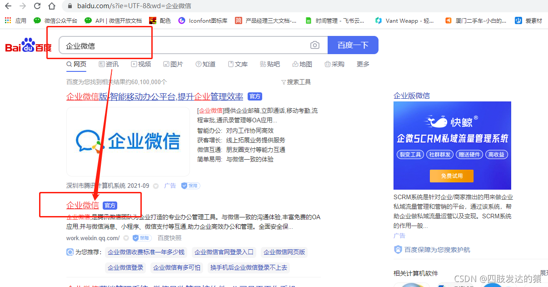Switch to 地图 tab
The height and width of the screenshot is (287, 548).
coord(302,64)
